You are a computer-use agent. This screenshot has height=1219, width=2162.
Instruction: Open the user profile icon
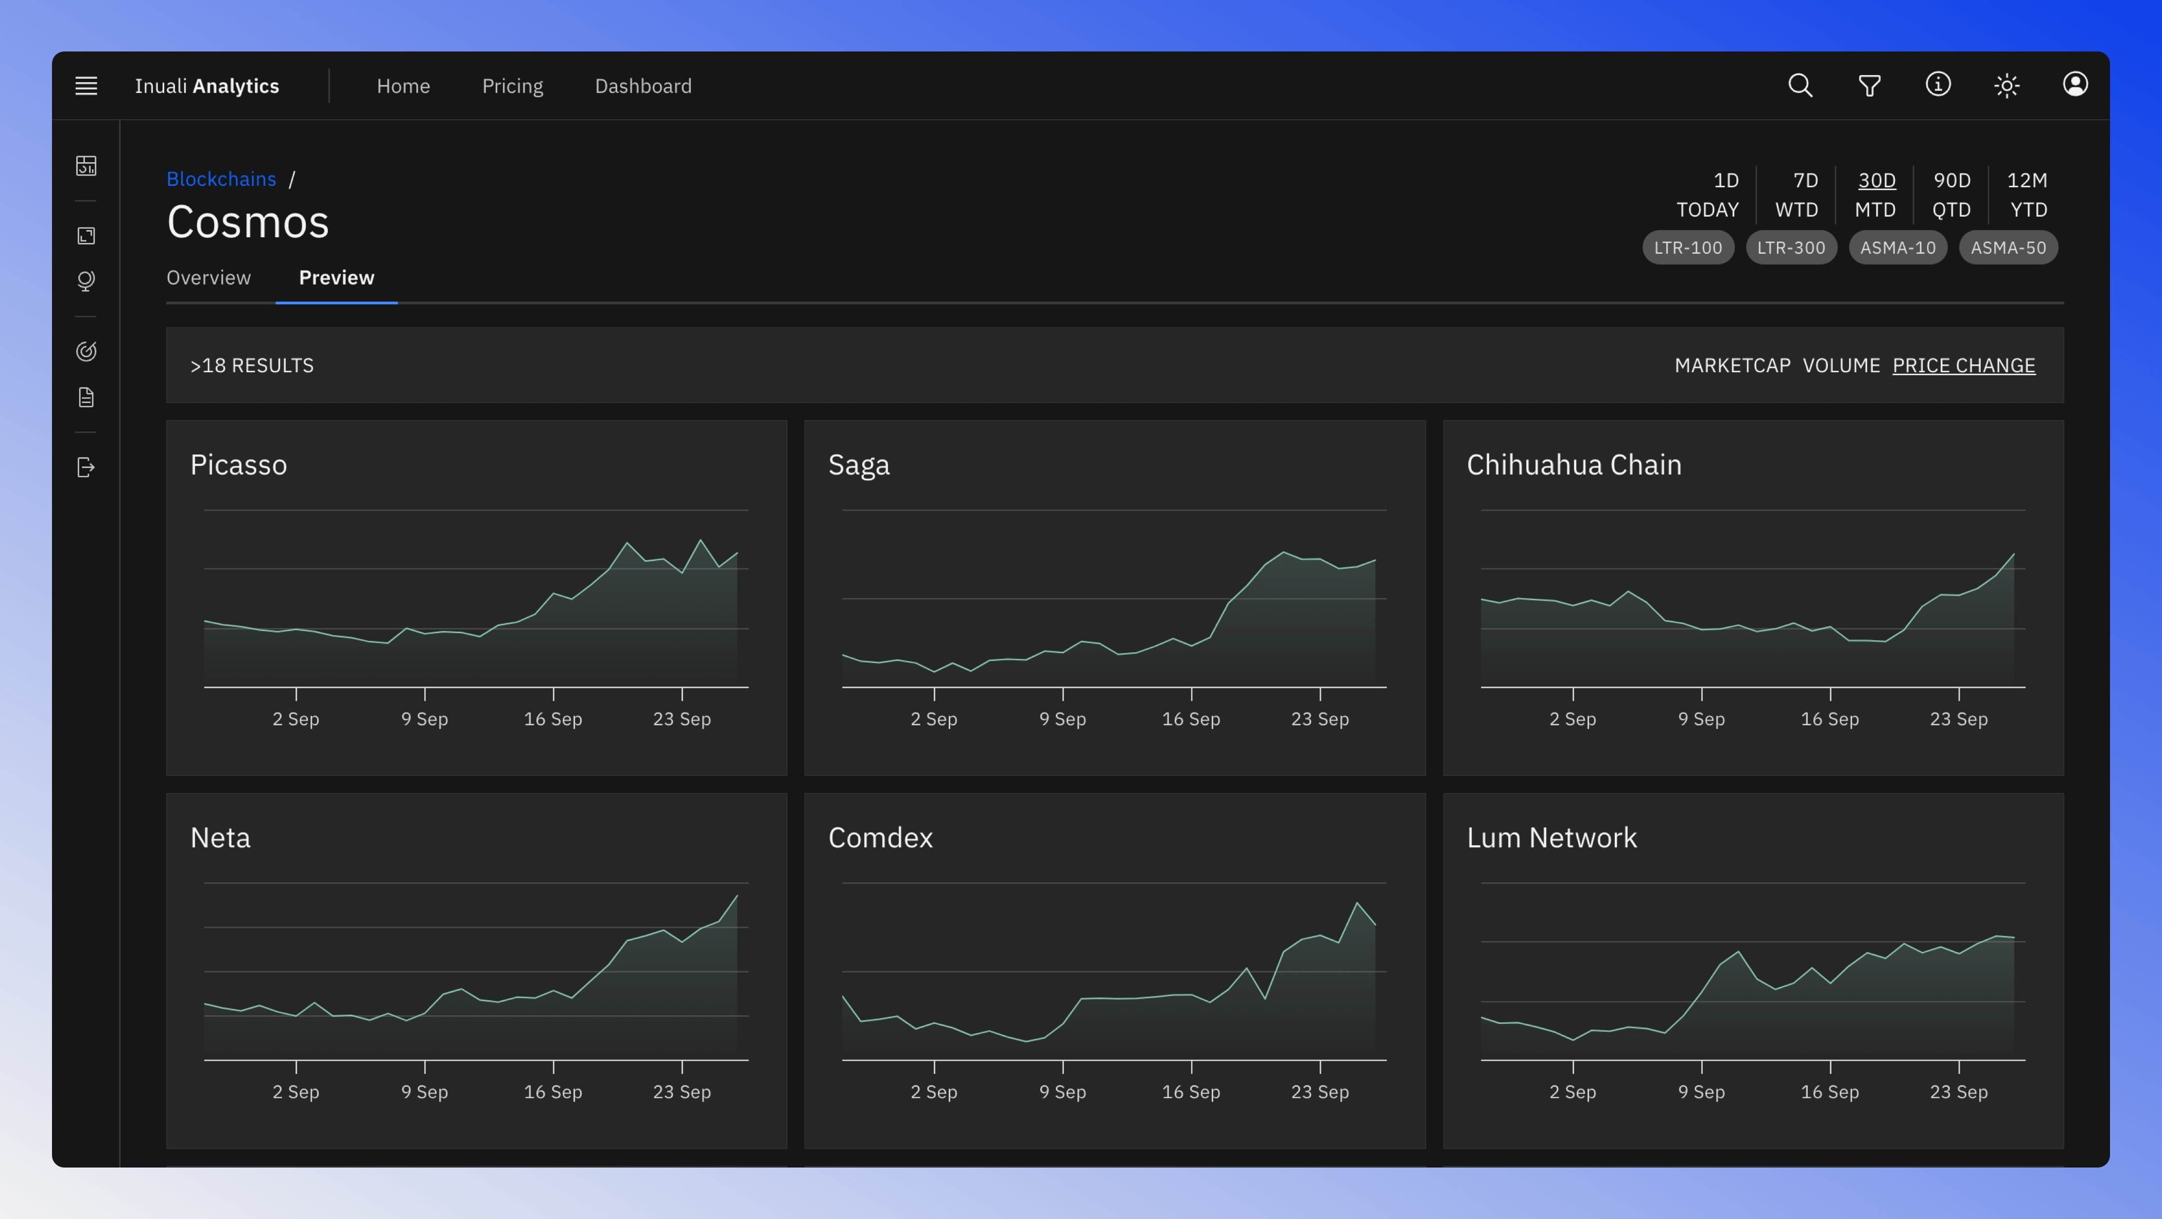pyautogui.click(x=2074, y=85)
